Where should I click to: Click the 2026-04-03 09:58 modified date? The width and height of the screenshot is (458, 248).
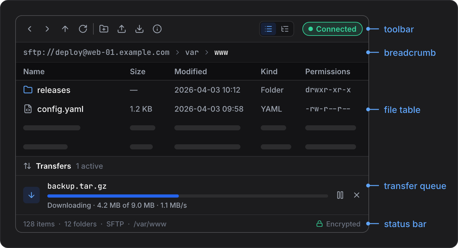pos(209,109)
